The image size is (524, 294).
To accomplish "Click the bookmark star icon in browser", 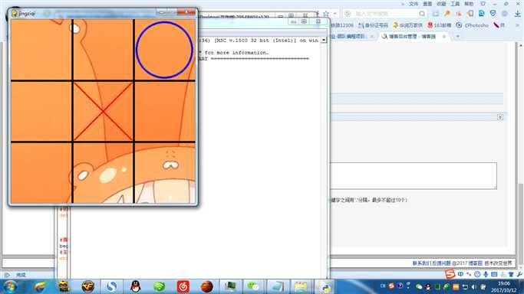I will pos(326,14).
